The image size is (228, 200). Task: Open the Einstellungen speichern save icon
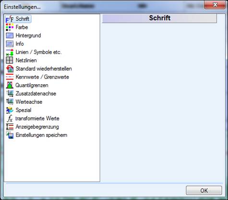click(10, 135)
